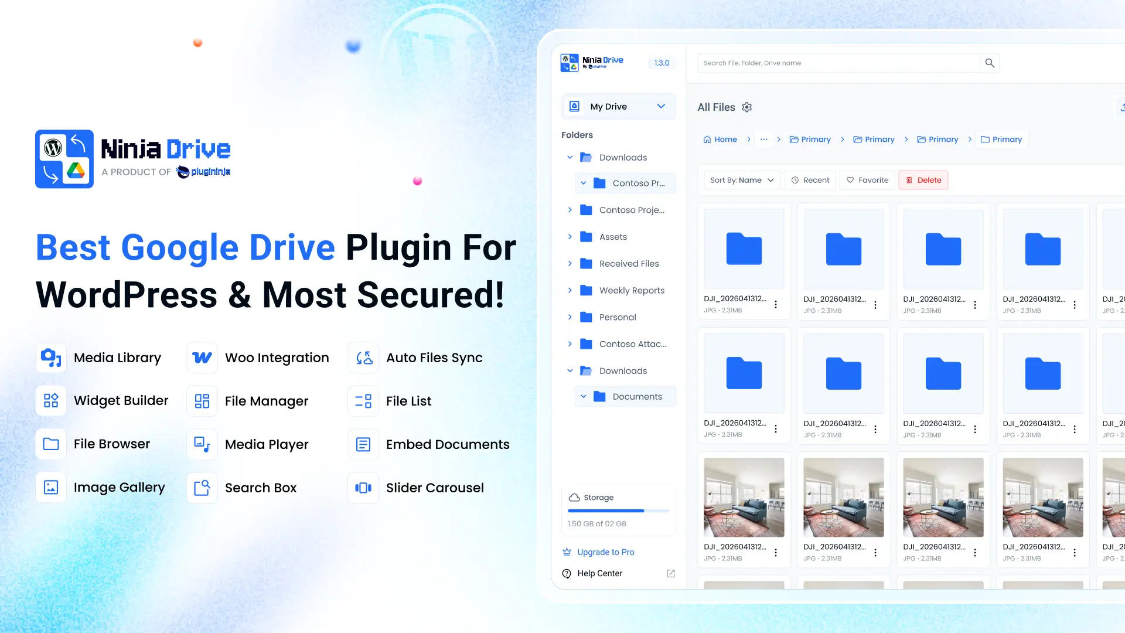
Task: Select the Documents subfolder
Action: [625, 397]
